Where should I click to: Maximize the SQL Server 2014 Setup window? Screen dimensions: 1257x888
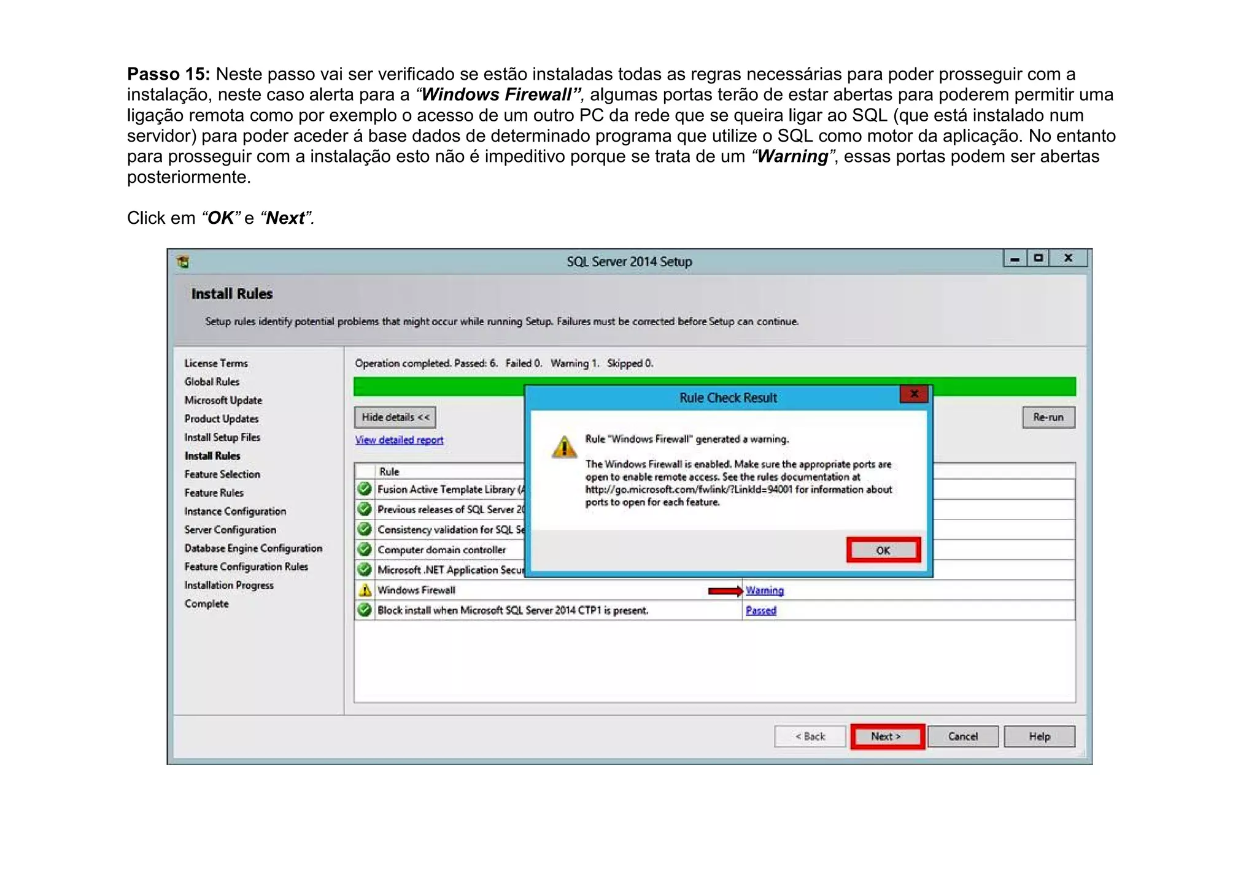[1038, 258]
